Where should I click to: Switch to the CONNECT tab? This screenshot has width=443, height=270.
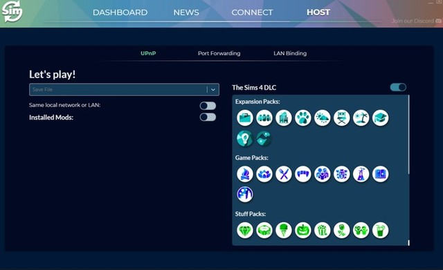(252, 12)
